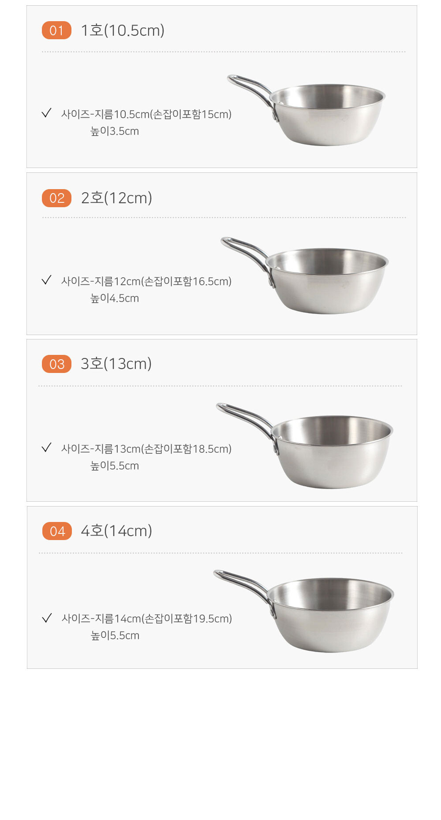Click the checkmark beside the 13cm diameter text
The width and height of the screenshot is (441, 820).
pos(46,448)
